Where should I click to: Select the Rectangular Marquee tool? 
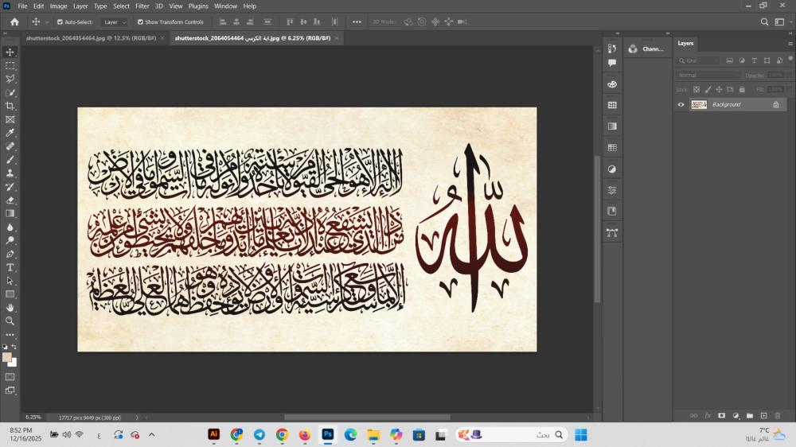tap(10, 65)
